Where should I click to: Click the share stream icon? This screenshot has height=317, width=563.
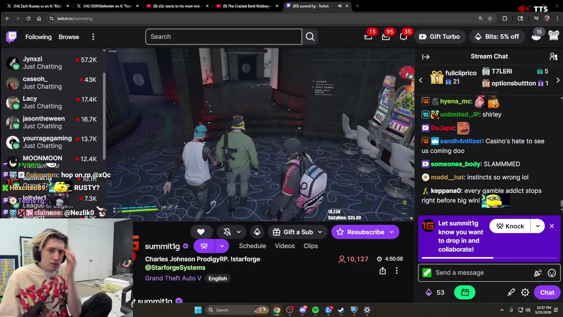[x=383, y=271]
